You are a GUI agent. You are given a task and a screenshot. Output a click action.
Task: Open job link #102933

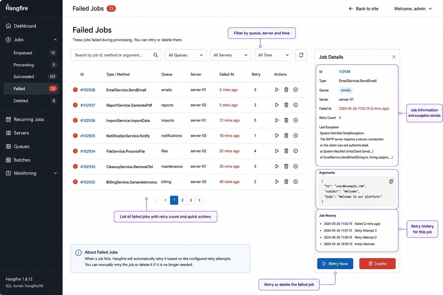tap(88, 167)
